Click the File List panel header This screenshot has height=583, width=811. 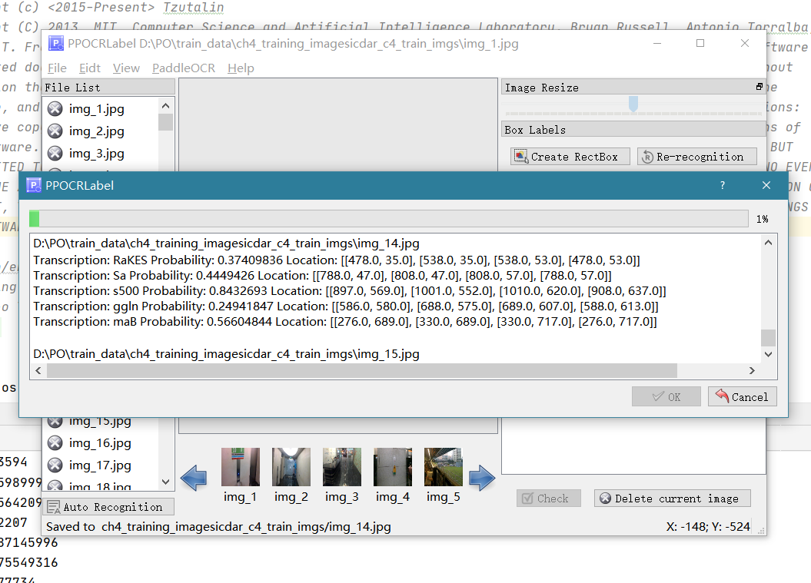[x=109, y=88]
